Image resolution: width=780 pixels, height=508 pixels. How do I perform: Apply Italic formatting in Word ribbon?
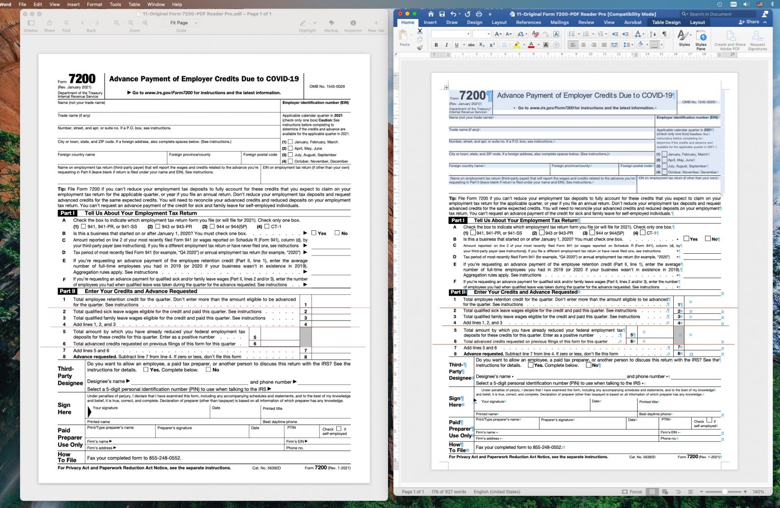point(447,45)
